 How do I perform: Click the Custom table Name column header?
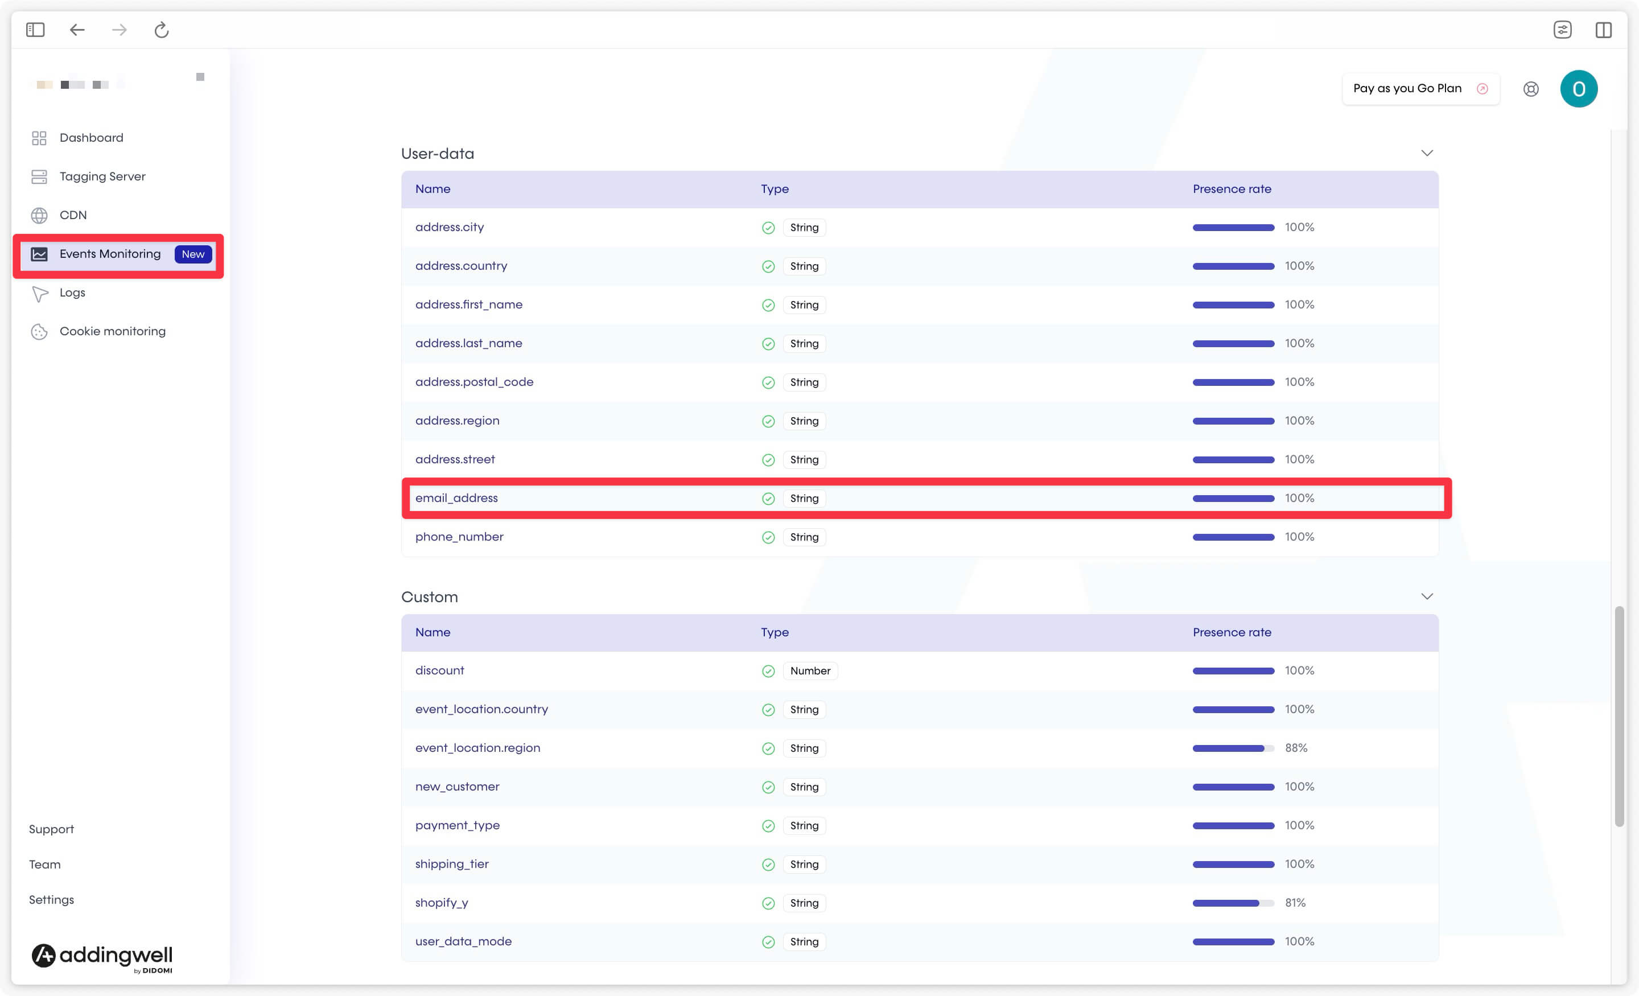click(x=433, y=632)
